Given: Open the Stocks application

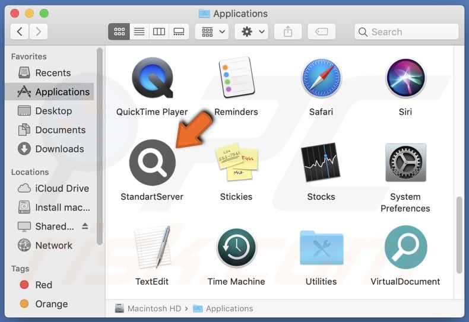Looking at the screenshot, I should pyautogui.click(x=321, y=162).
